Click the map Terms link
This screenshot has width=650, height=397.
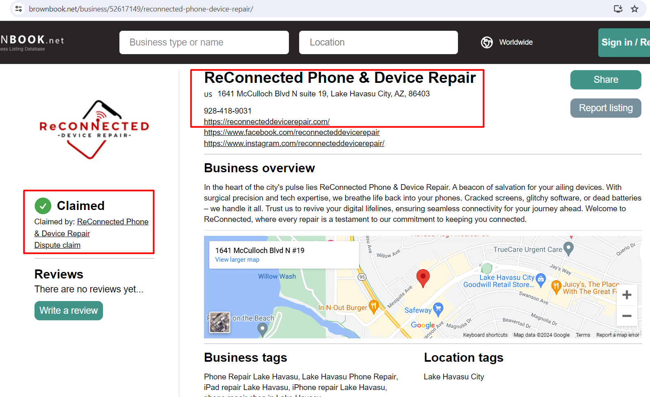coord(583,335)
